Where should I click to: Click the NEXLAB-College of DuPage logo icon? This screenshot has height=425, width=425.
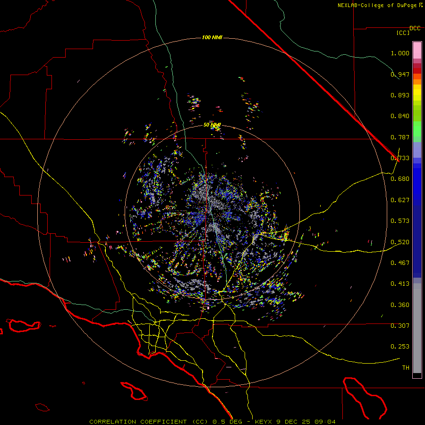click(x=421, y=5)
